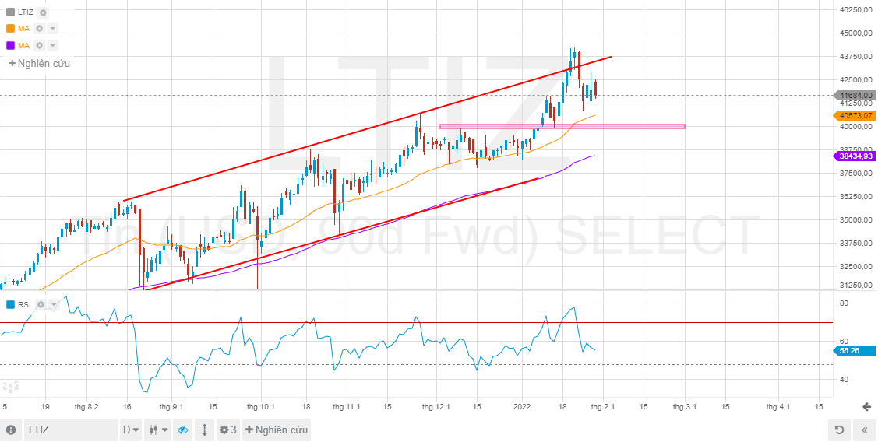Click the reset chart circular arrow icon
878x442 pixels.
pyautogui.click(x=839, y=430)
